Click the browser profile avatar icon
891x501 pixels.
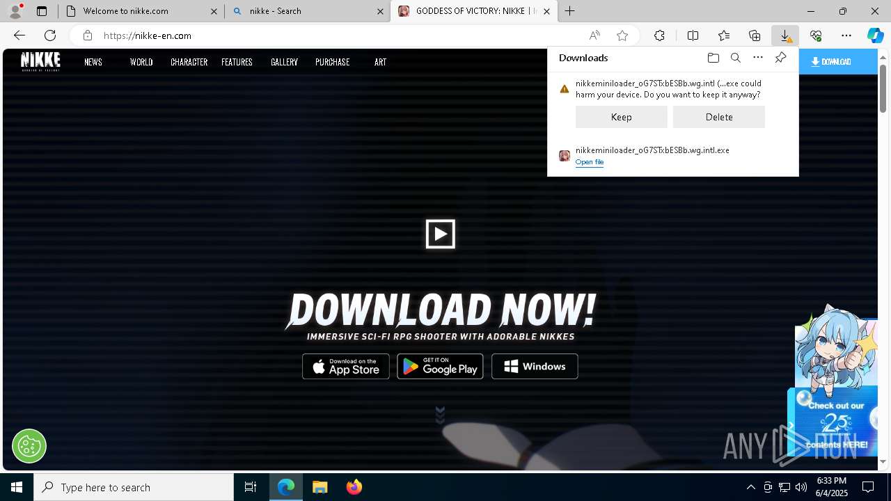point(15,11)
